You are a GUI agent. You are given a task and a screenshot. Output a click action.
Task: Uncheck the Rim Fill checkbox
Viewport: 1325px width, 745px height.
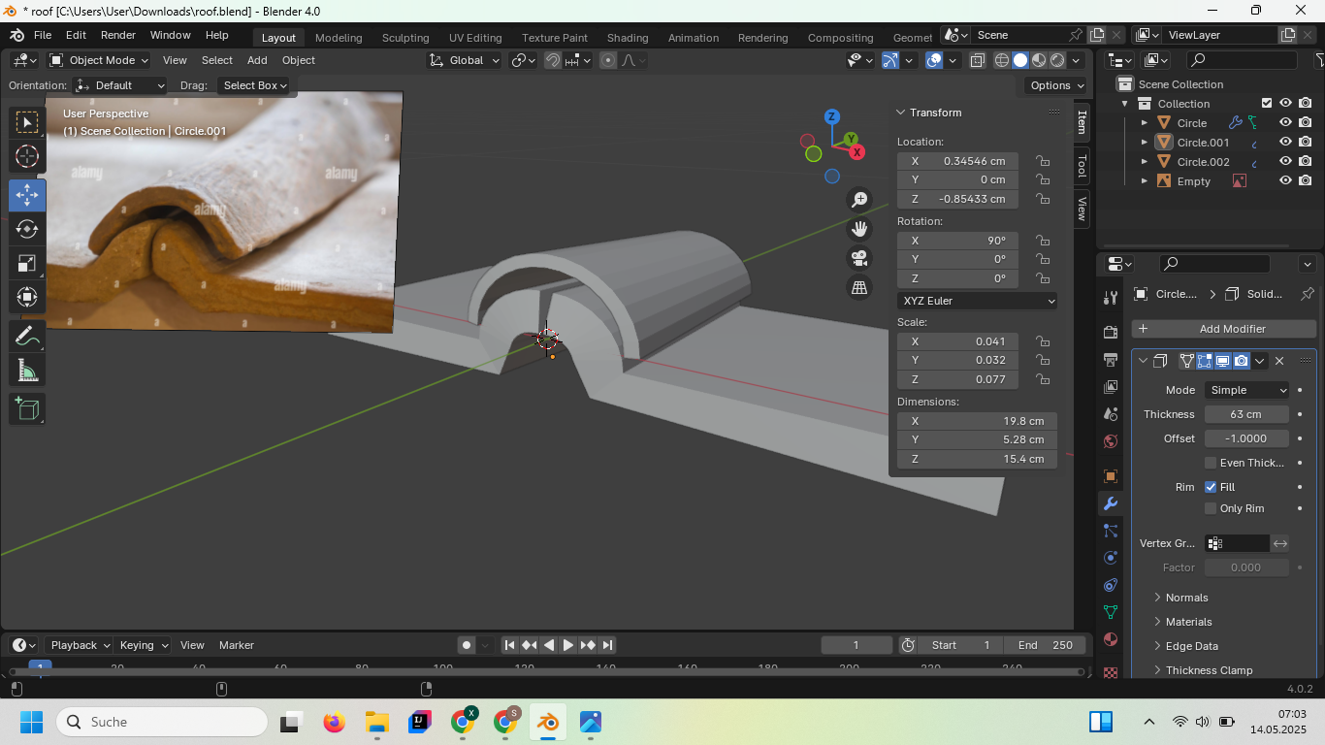point(1211,487)
